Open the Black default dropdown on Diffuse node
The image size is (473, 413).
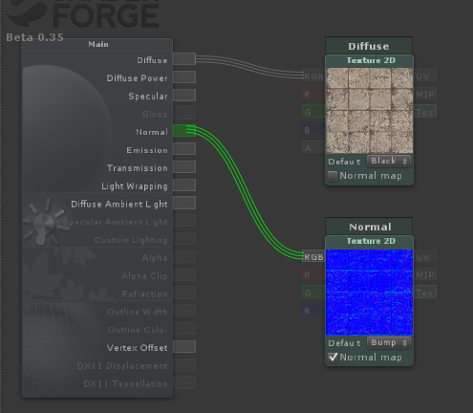[x=389, y=161]
